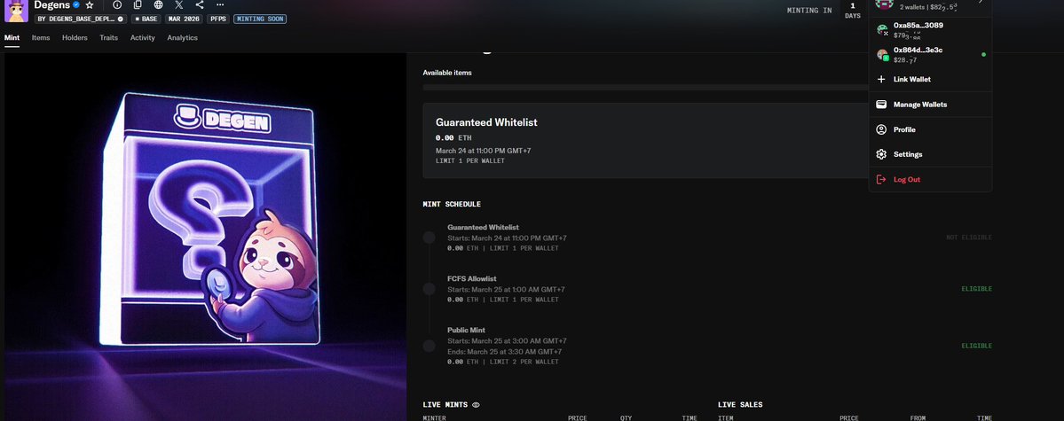Click the LIVE SALES heading
The height and width of the screenshot is (421, 1064).
tap(740, 405)
